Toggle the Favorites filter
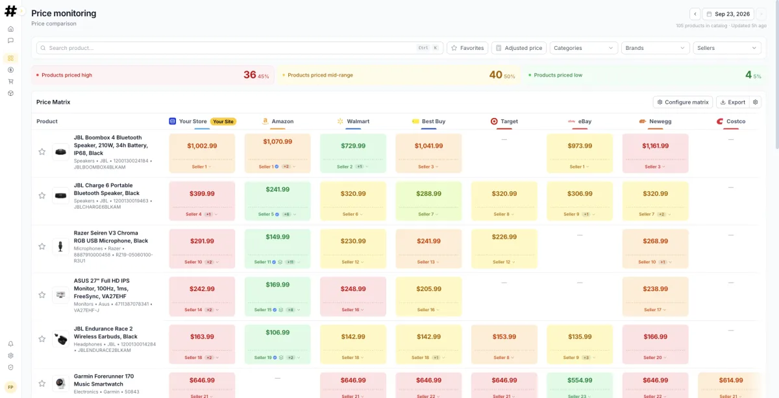 point(467,48)
